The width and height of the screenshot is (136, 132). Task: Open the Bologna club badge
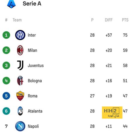point(20,81)
